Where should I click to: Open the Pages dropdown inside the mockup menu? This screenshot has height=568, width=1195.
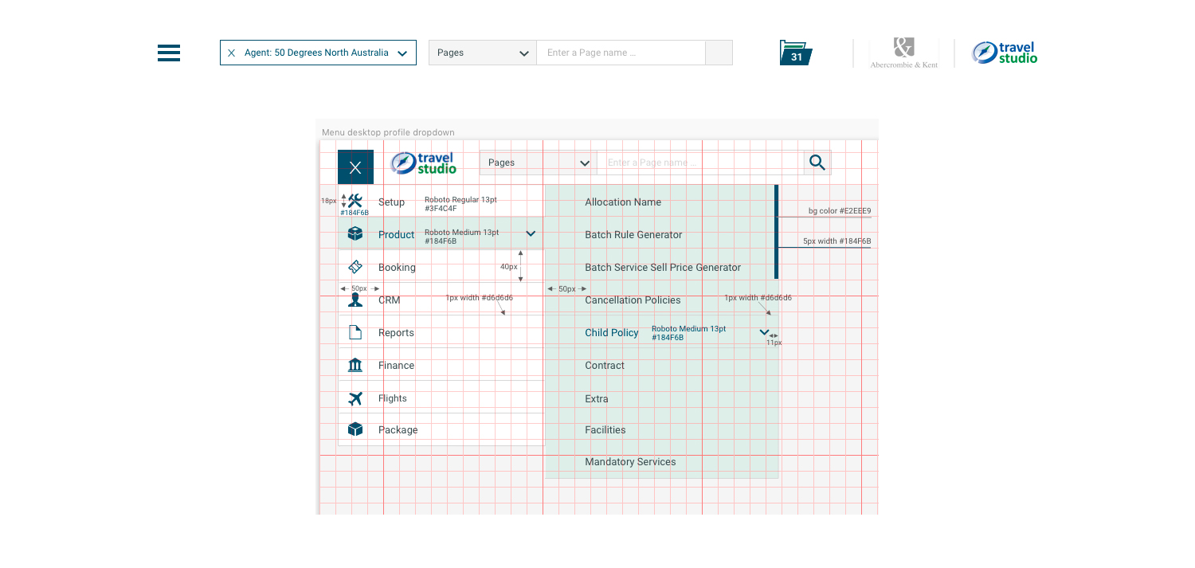pyautogui.click(x=538, y=163)
